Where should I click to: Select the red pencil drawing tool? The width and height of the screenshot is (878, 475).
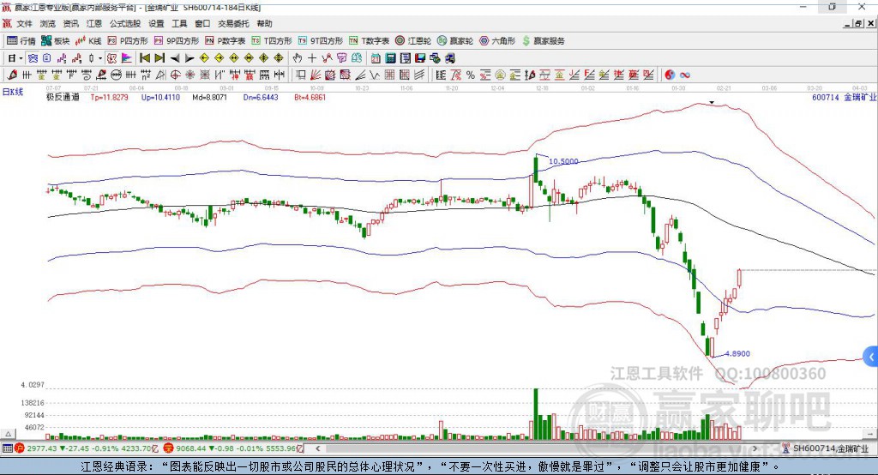[x=12, y=75]
